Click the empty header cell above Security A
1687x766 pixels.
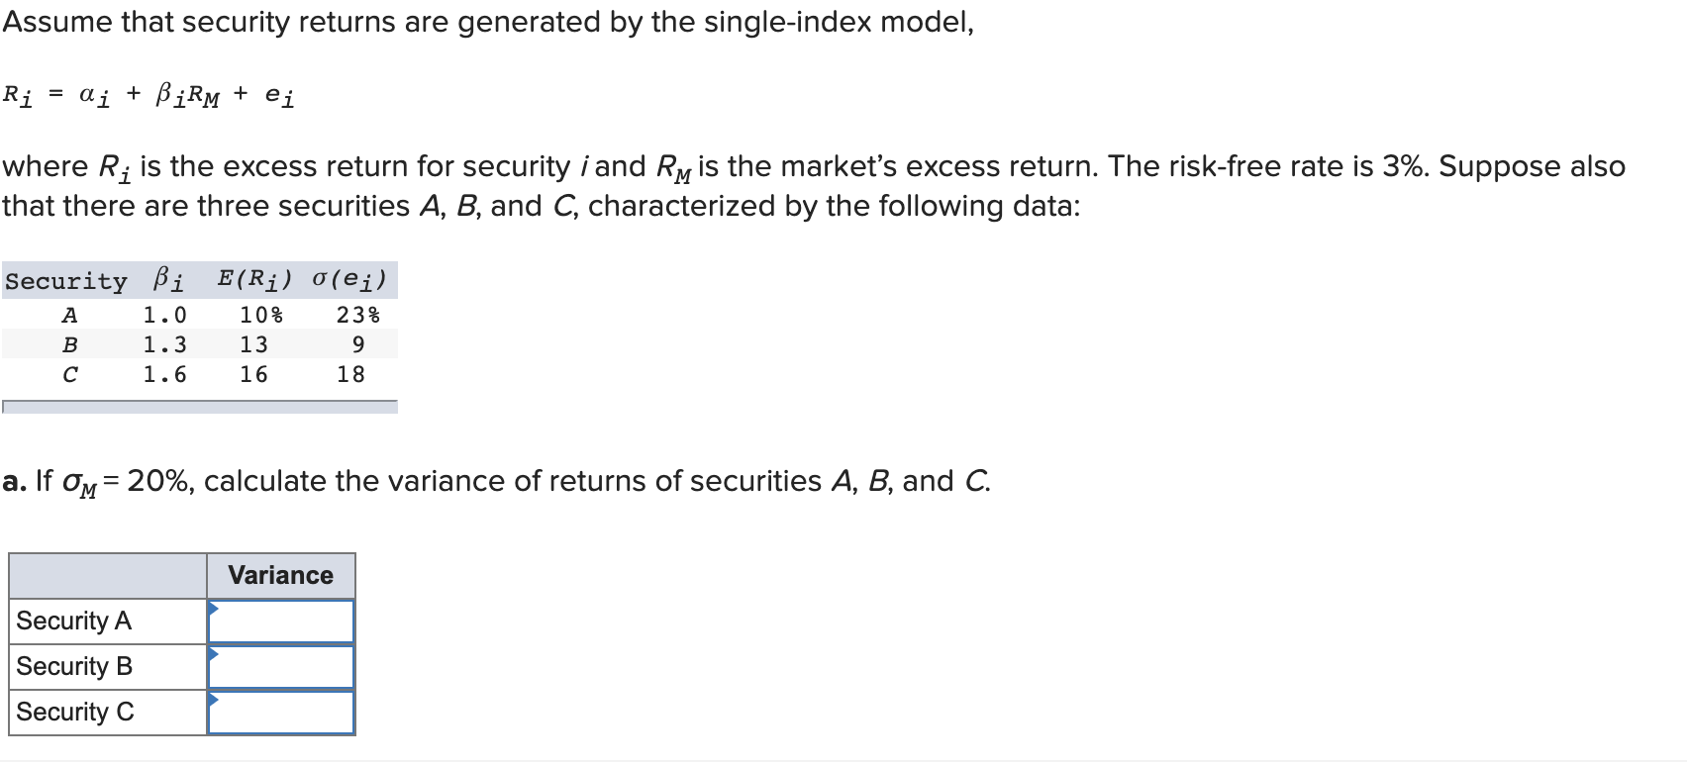click(107, 574)
